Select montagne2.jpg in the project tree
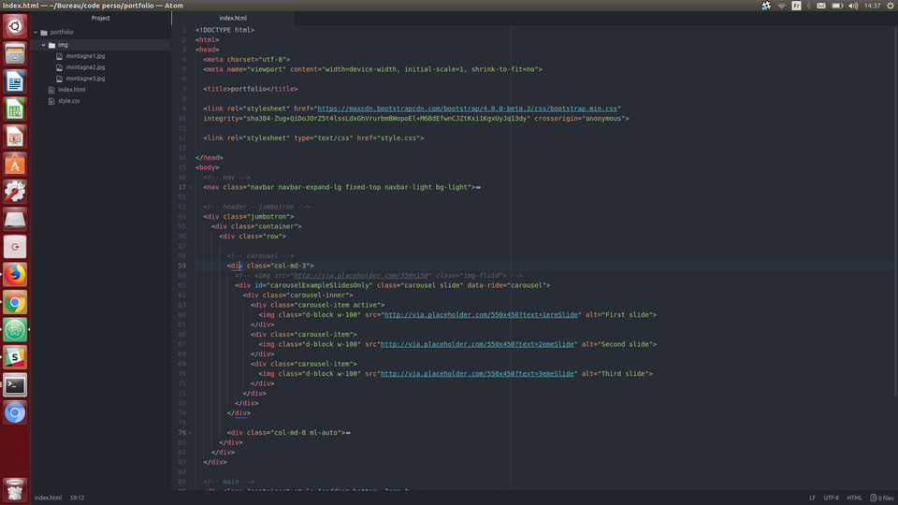The width and height of the screenshot is (898, 505). click(85, 67)
